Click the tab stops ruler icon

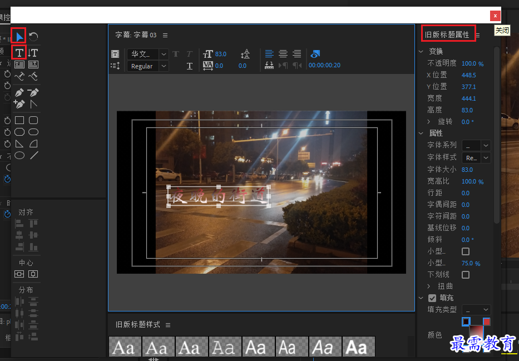click(269, 66)
